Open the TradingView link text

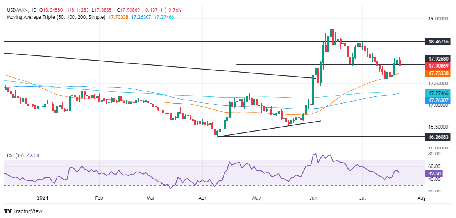(x=27, y=211)
